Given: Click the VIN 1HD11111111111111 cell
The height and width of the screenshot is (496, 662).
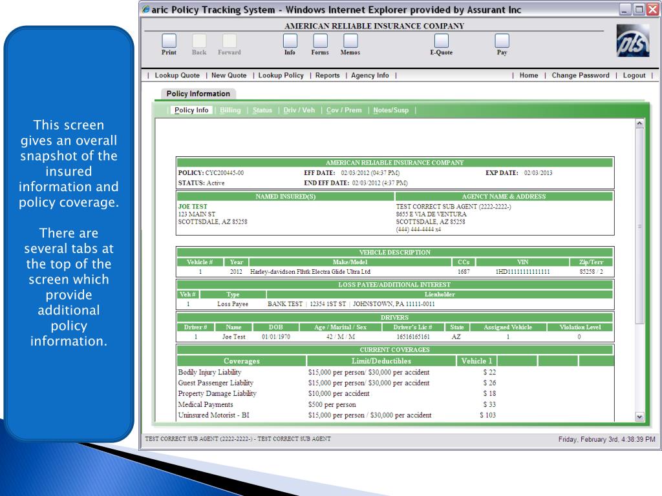Looking at the screenshot, I should [x=522, y=272].
